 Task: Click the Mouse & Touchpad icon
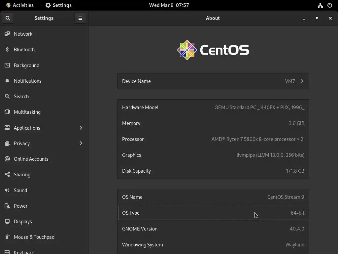[7, 237]
